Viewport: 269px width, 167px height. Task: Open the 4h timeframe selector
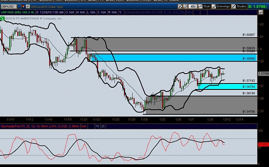click(193, 6)
